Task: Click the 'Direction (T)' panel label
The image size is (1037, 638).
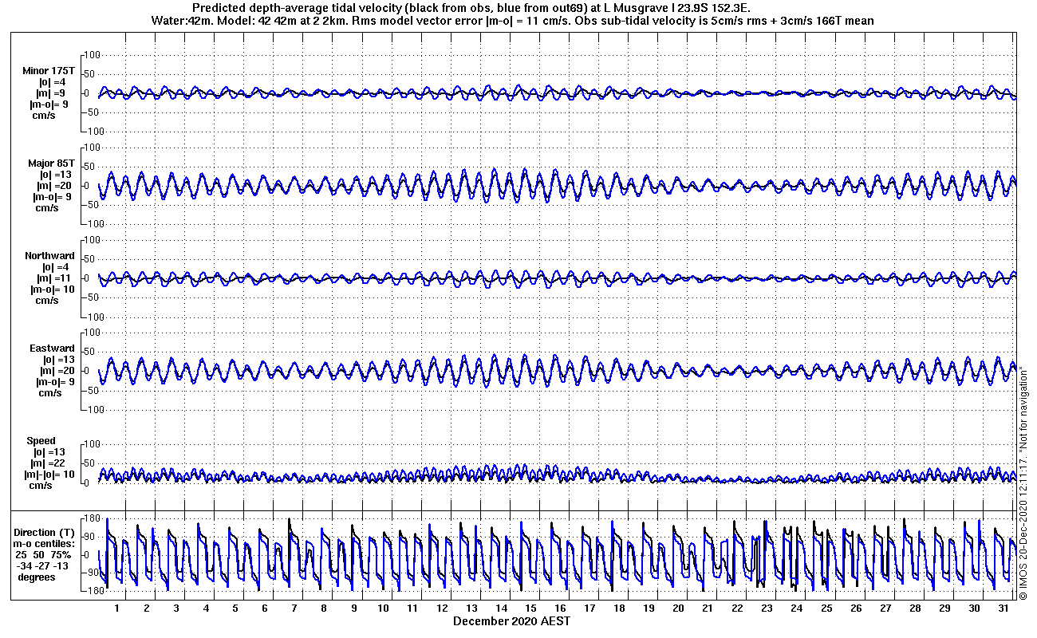Action: pyautogui.click(x=46, y=533)
